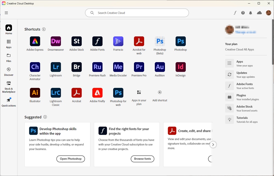Show notifications bell
Viewport: 274px width, 176px height.
(251, 13)
